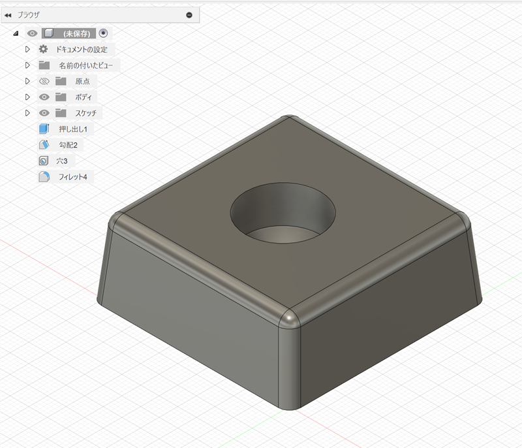Click the ボディ folder icon
The image size is (522, 448).
coord(61,97)
